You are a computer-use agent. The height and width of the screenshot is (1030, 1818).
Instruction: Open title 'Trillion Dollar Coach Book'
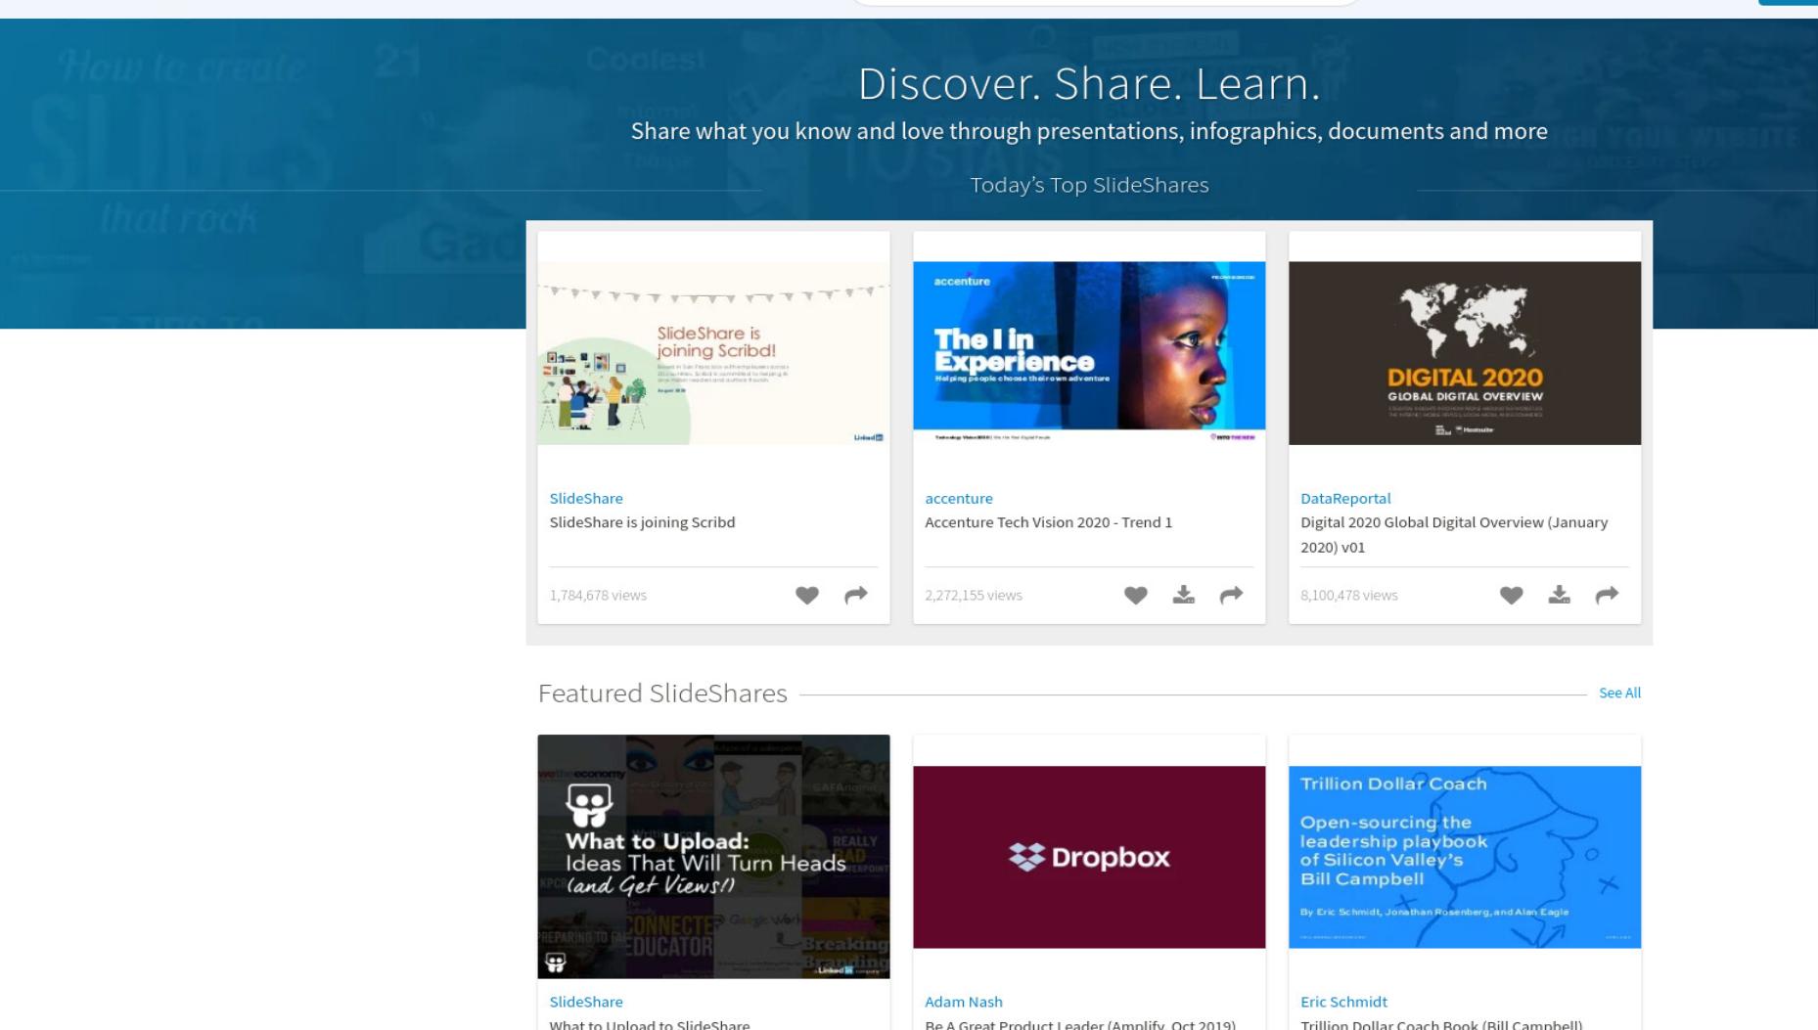click(1441, 1024)
